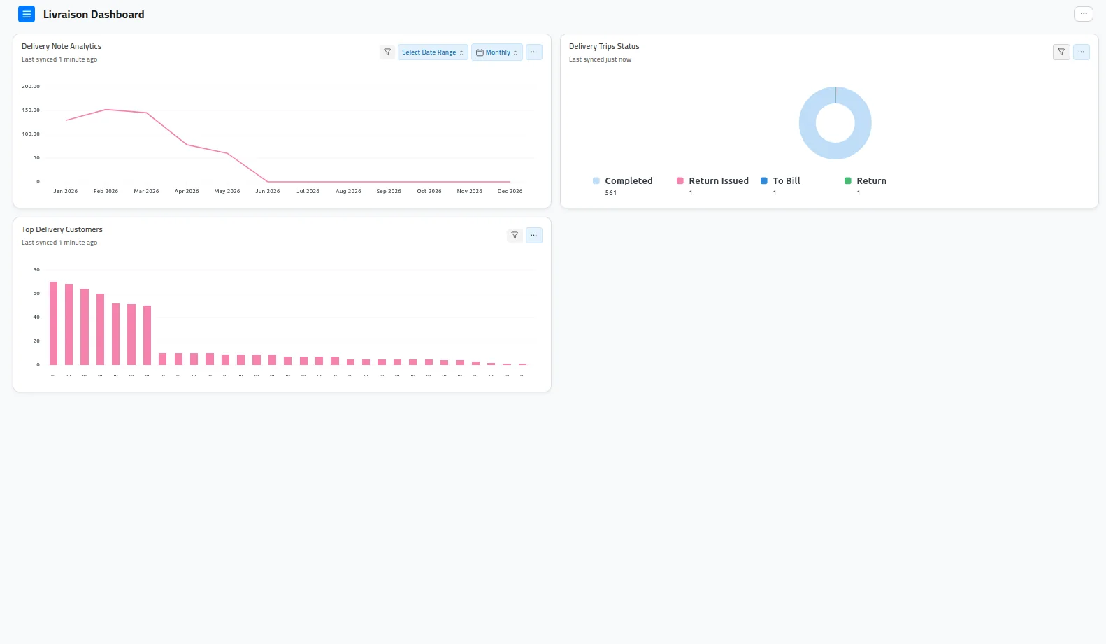Screen dimensions: 1106x644
Task: Open more options in Delivery Trips Status
Action: coord(1081,52)
